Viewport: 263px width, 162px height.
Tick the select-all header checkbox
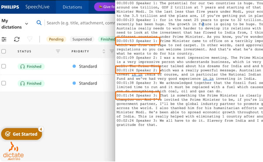tap(4, 51)
